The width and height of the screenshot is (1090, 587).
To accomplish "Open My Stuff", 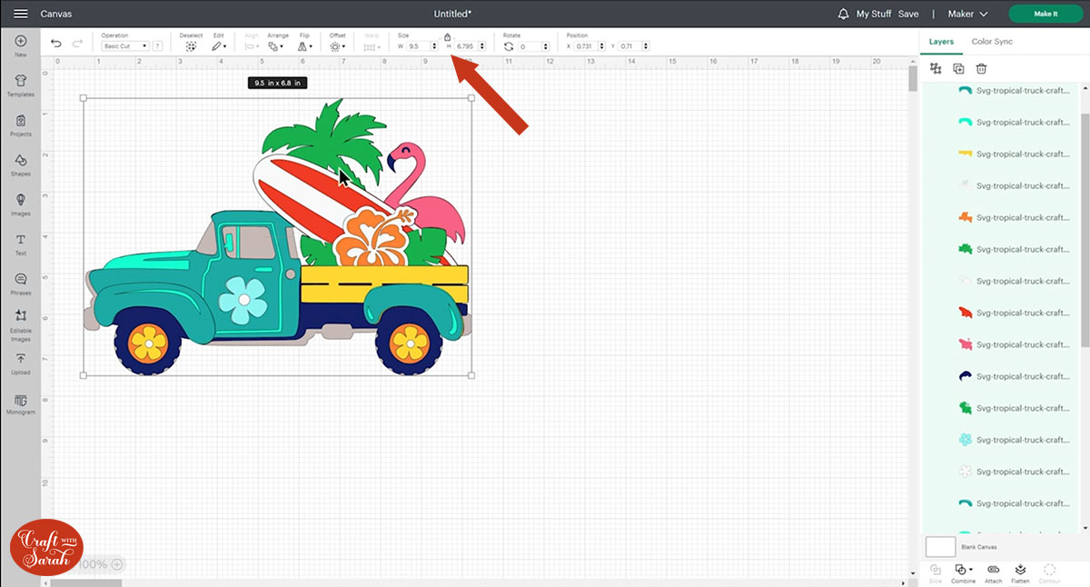I will pyautogui.click(x=875, y=14).
